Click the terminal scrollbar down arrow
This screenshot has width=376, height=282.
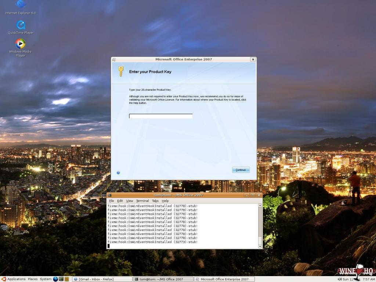[x=260, y=246]
